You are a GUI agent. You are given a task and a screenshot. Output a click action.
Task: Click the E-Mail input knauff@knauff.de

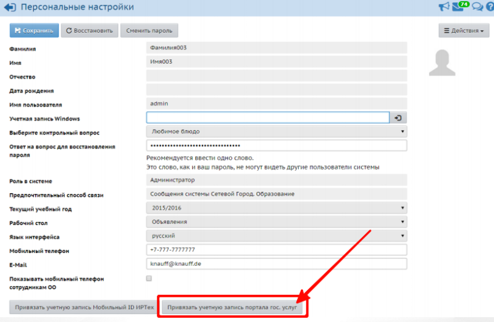tap(277, 264)
